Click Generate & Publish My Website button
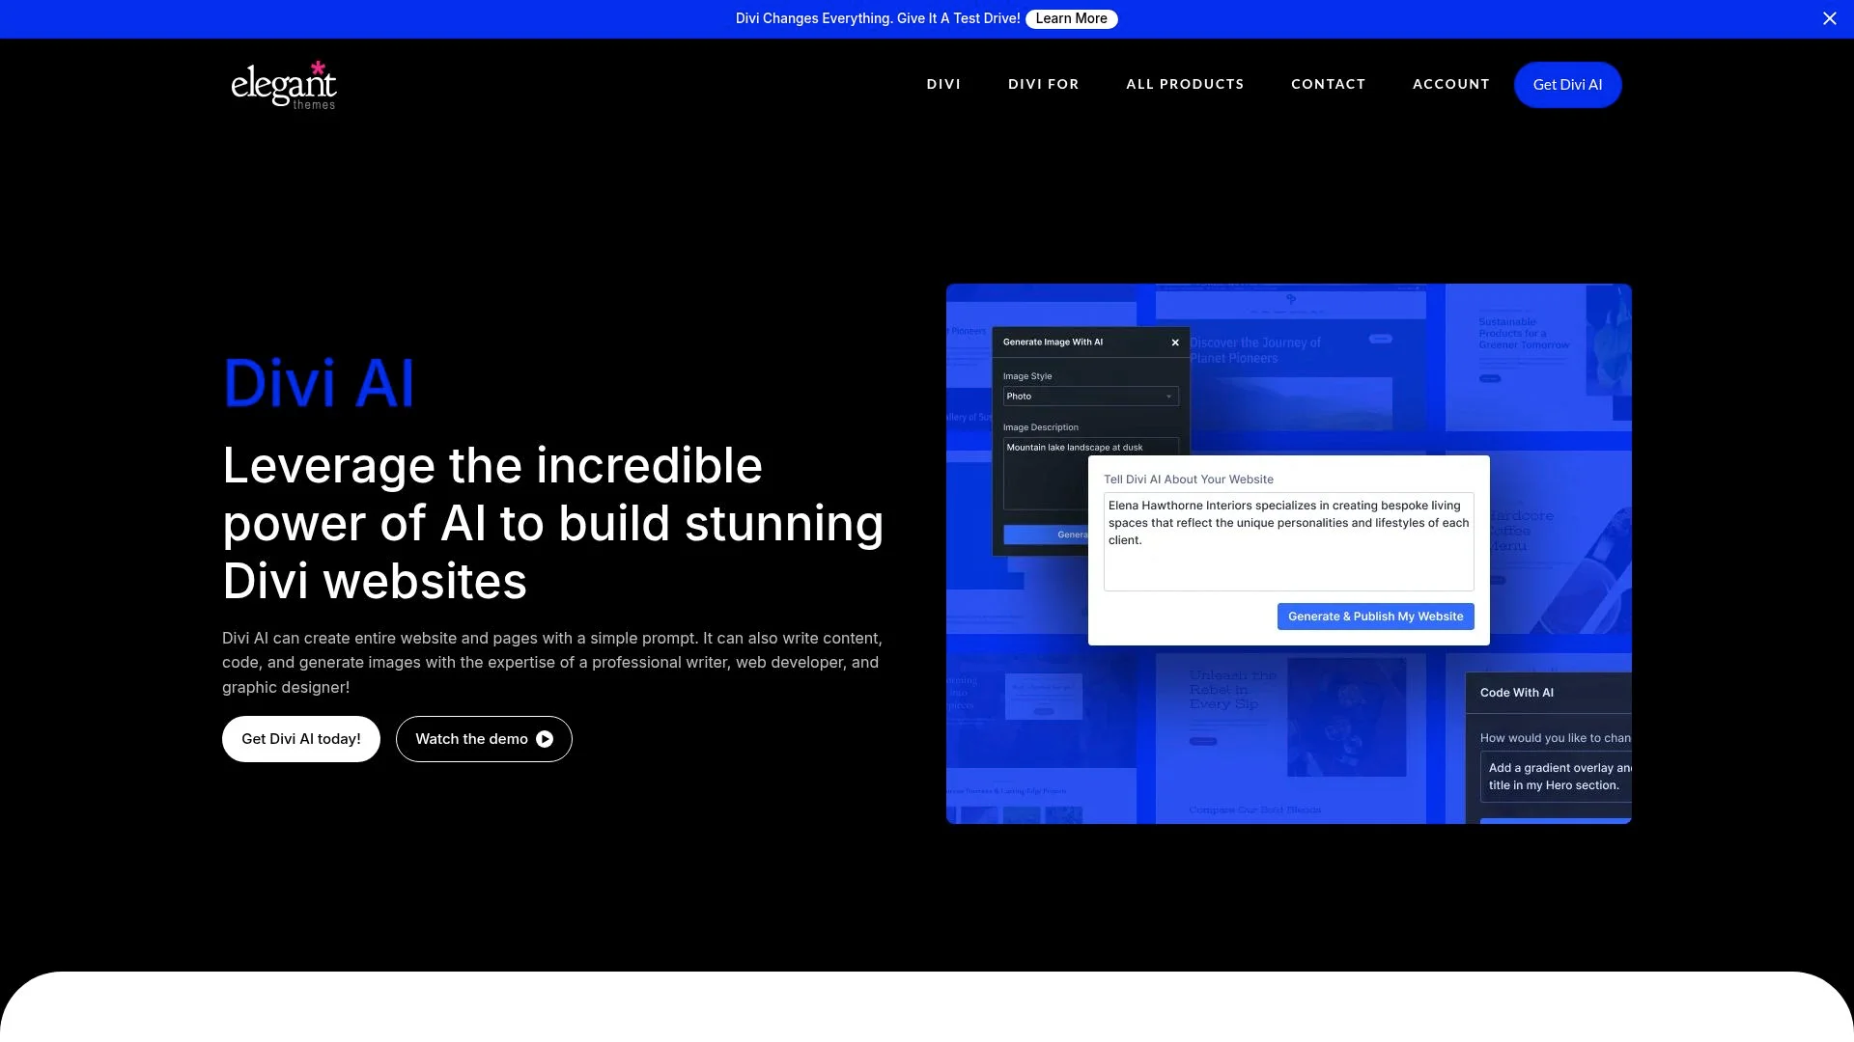The width and height of the screenshot is (1854, 1042). (x=1375, y=617)
